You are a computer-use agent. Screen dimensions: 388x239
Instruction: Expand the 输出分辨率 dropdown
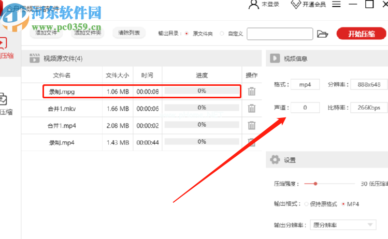[x=343, y=225]
